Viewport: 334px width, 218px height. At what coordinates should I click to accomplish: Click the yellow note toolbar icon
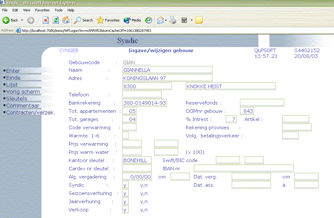199,20
